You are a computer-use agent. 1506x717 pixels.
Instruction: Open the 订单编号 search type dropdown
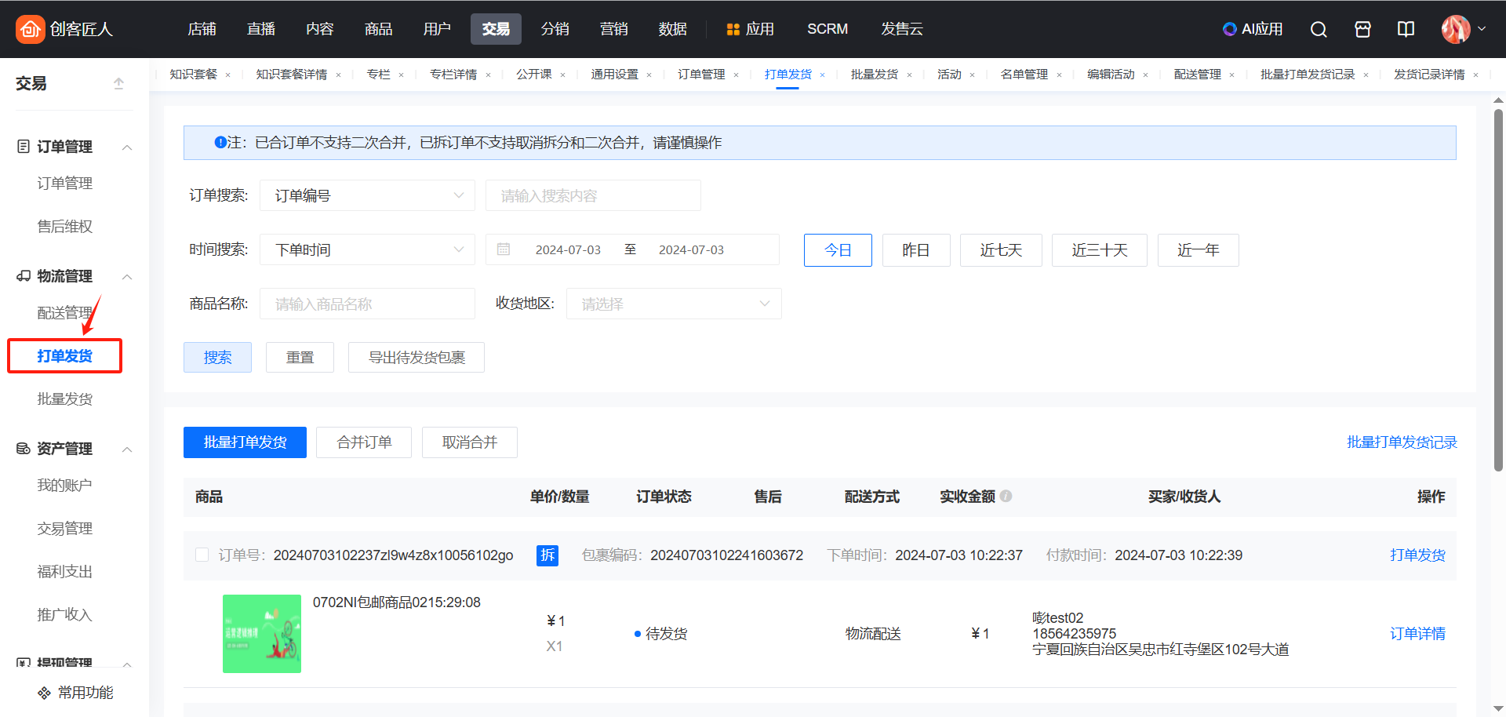[367, 195]
